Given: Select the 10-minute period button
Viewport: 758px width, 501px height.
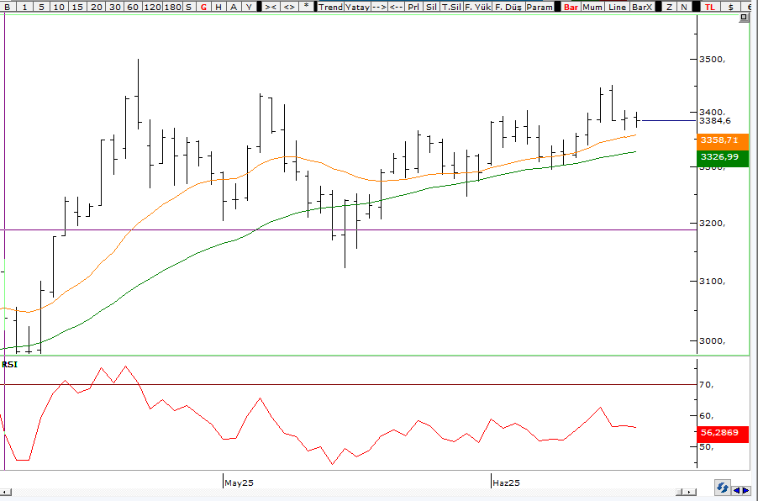Looking at the screenshot, I should pos(59,7).
